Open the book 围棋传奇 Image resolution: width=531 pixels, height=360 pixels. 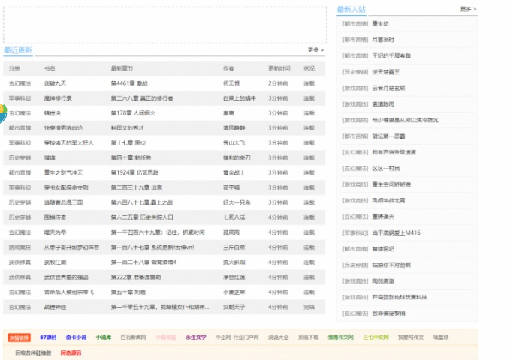pos(55,217)
